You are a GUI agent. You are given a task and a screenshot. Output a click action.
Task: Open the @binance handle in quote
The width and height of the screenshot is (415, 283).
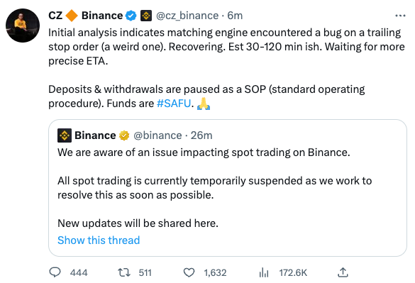click(x=157, y=135)
